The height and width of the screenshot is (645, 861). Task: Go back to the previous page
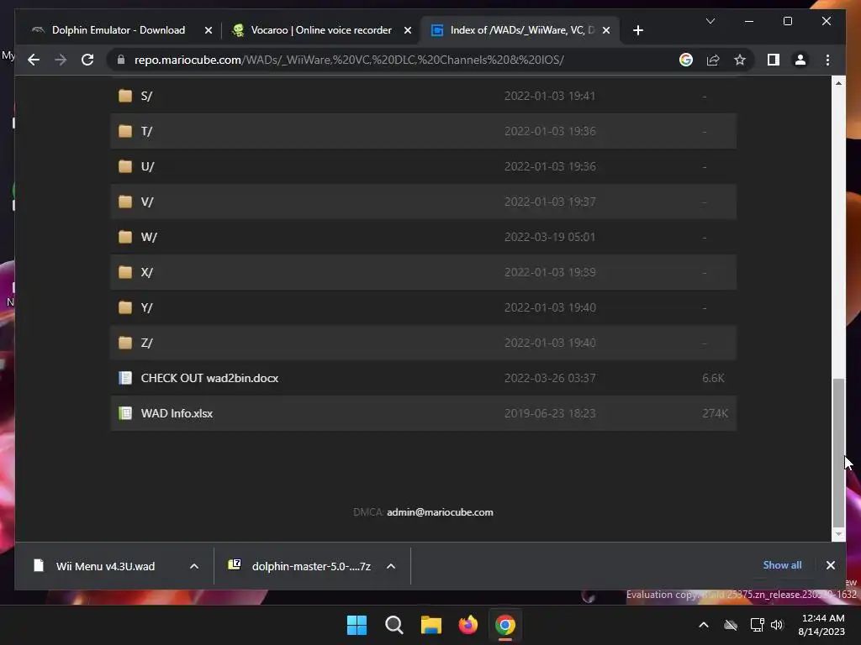[x=34, y=60]
